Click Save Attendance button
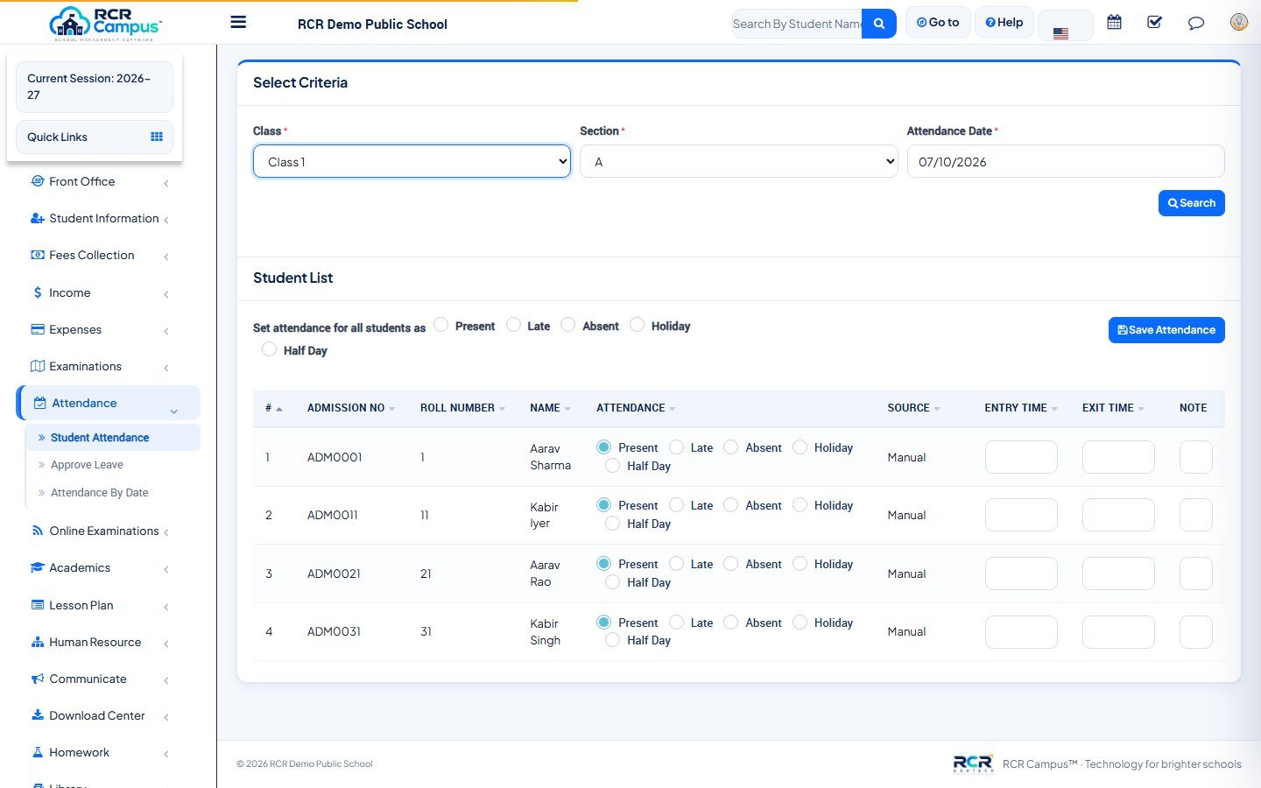Screen dimensions: 1261x788 [x=1166, y=330]
